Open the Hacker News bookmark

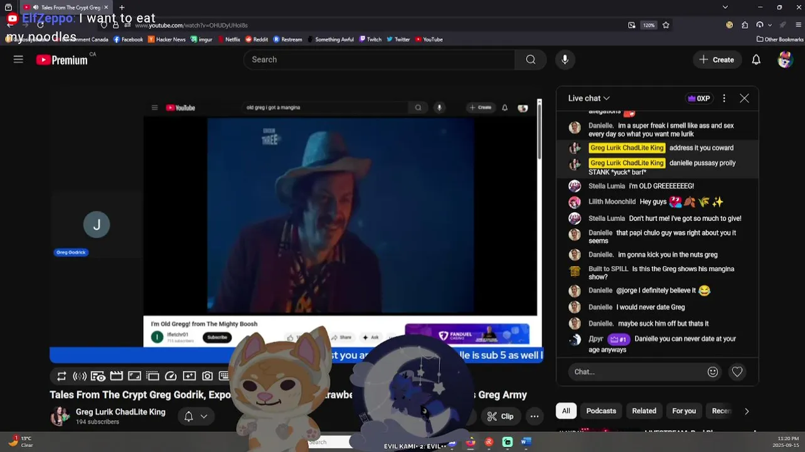pyautogui.click(x=167, y=40)
